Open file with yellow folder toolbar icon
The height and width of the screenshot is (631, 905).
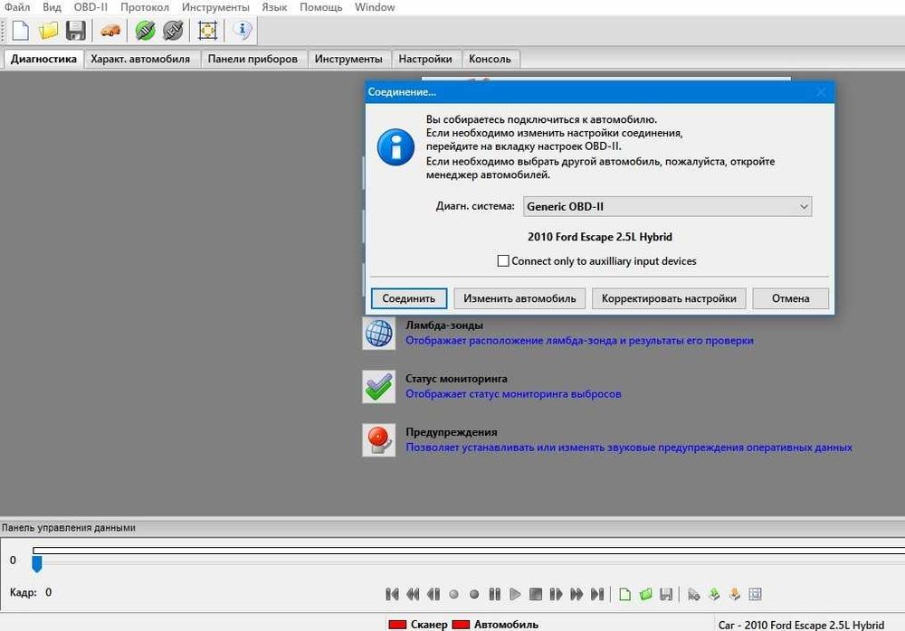[x=49, y=31]
